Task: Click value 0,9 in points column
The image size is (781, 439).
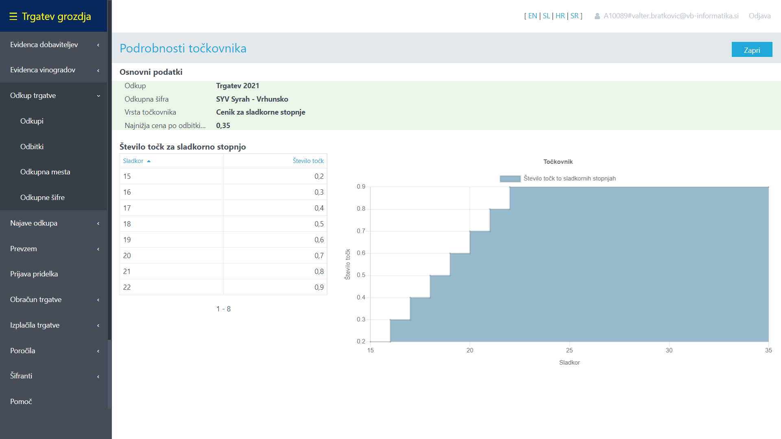Action: coord(319,287)
